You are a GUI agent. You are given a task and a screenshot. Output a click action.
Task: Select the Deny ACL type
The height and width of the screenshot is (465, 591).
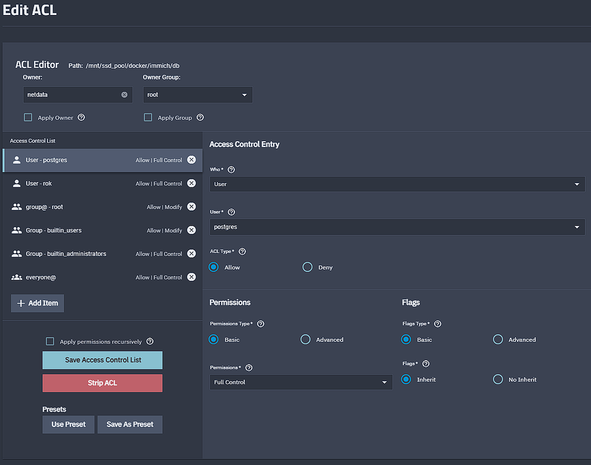coord(308,267)
